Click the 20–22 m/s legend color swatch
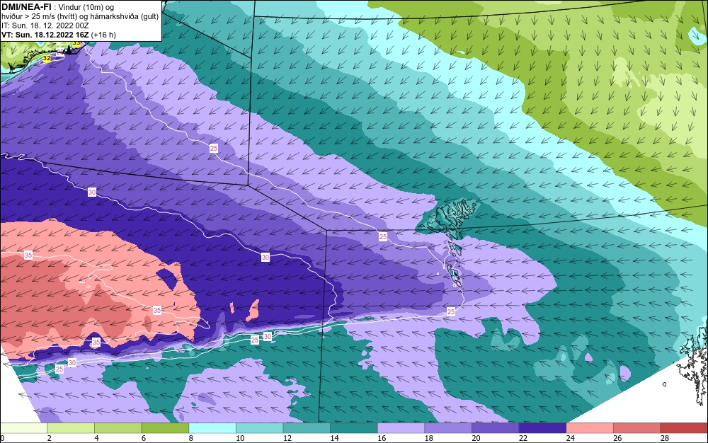Screen dimensions: 708x443 point(496,428)
